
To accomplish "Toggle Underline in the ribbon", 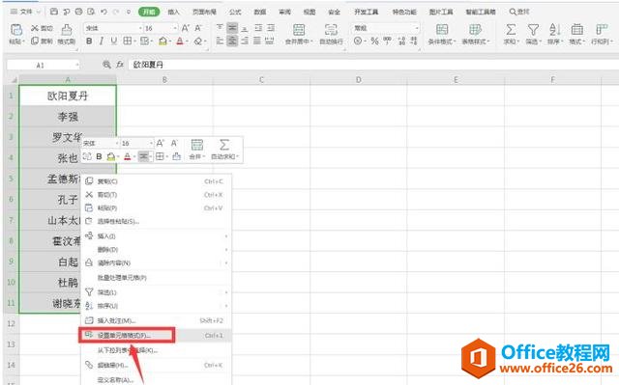I will [114, 41].
